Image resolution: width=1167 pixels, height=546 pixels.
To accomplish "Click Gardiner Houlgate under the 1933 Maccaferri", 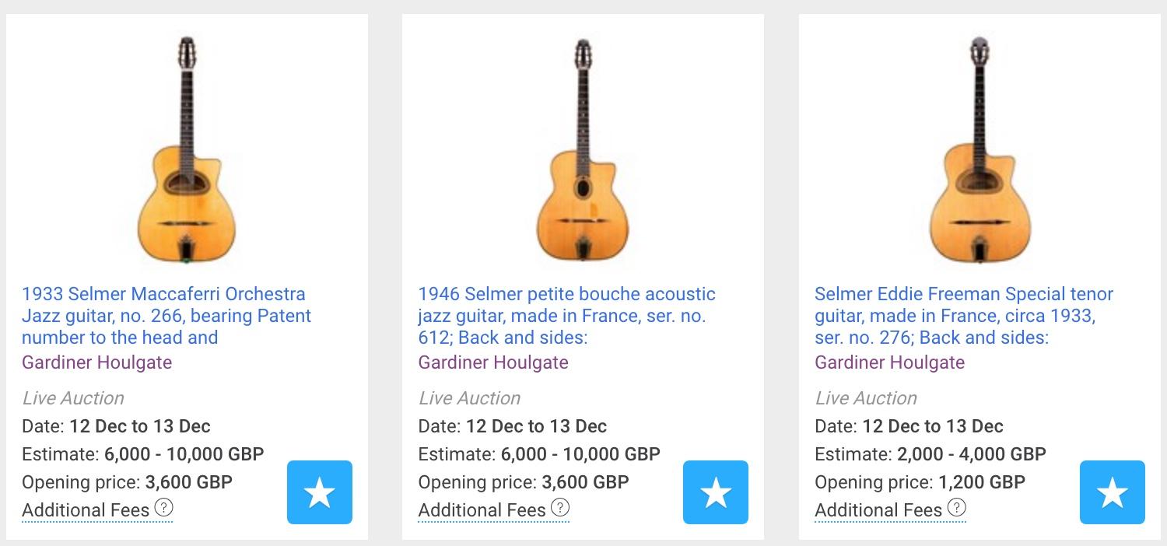I will point(96,362).
